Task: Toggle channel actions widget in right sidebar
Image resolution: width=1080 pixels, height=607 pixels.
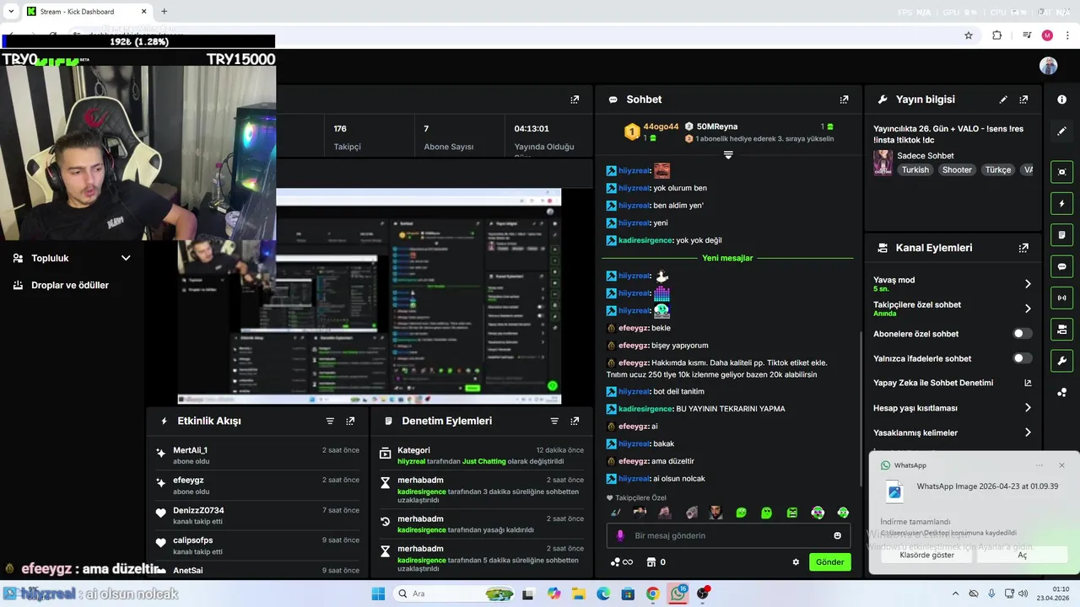Action: (x=1062, y=329)
